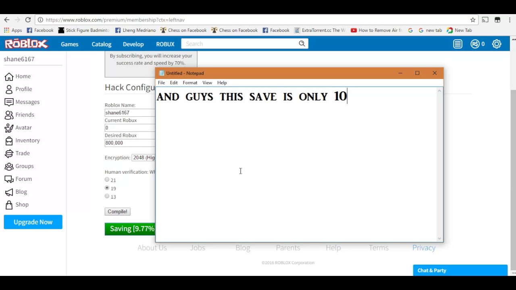Select the 13 verification radio button
Image resolution: width=516 pixels, height=290 pixels.
(107, 196)
